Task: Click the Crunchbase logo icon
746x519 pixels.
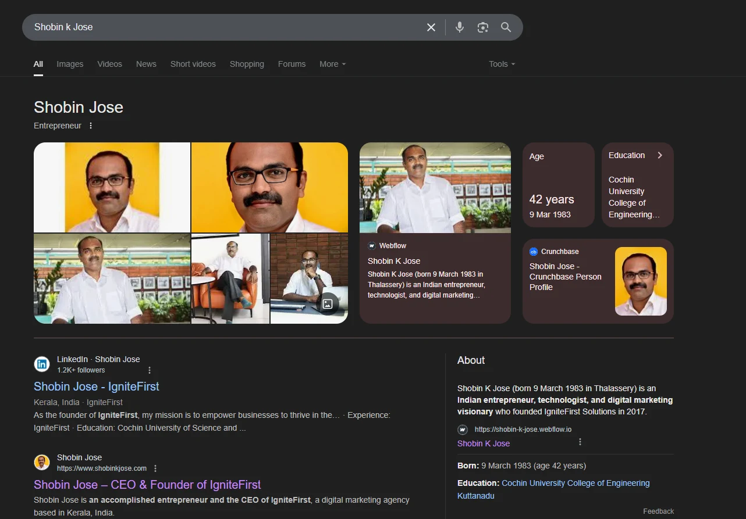Action: pyautogui.click(x=534, y=252)
